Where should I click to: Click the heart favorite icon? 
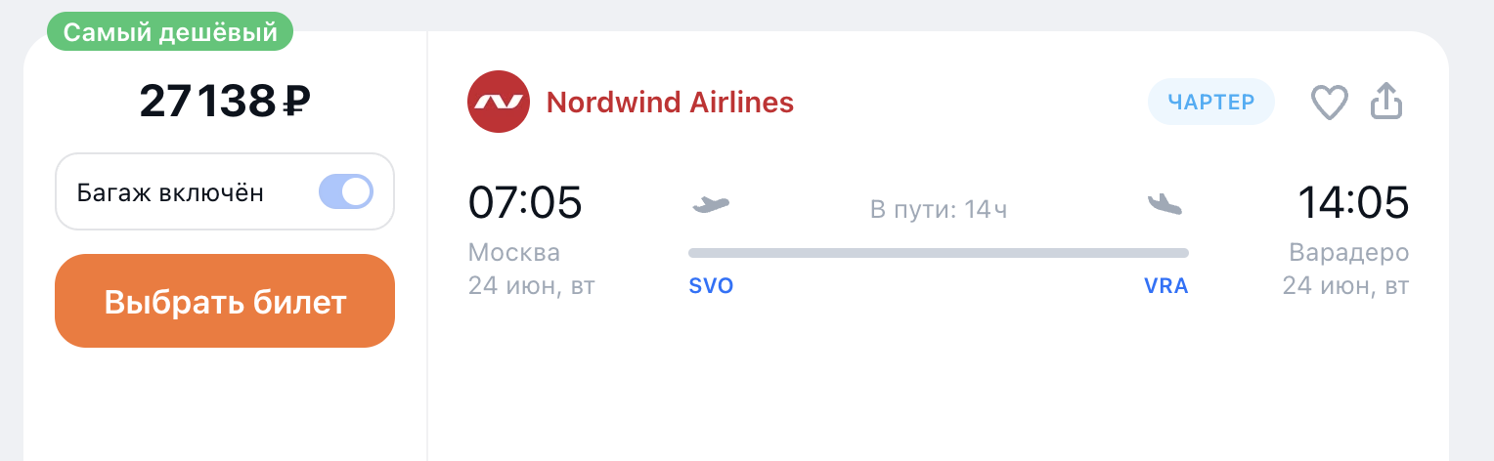click(1330, 103)
